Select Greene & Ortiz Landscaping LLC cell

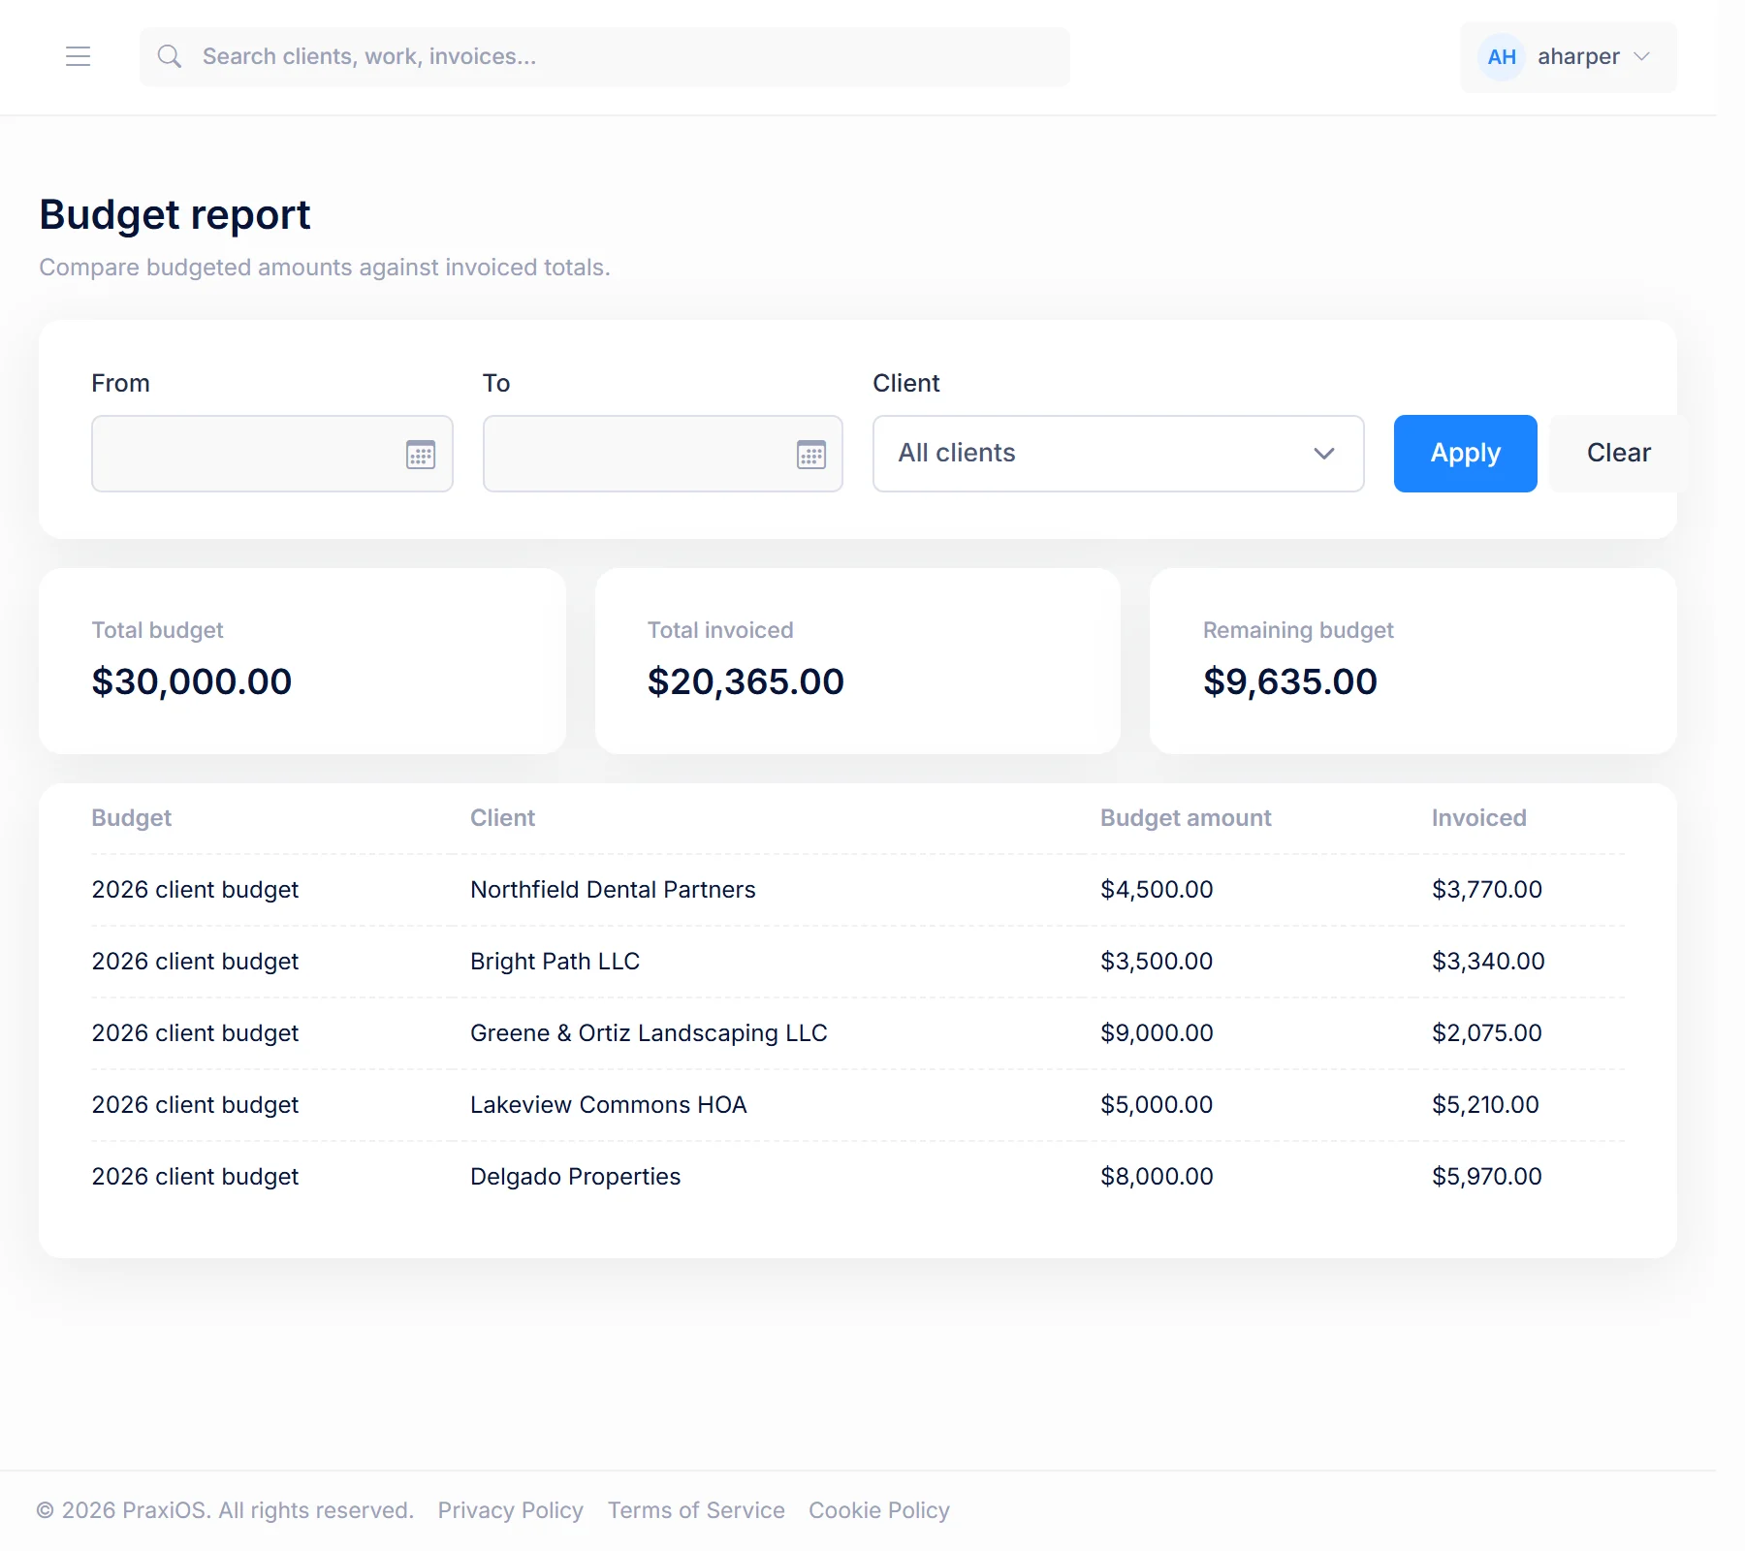(649, 1033)
